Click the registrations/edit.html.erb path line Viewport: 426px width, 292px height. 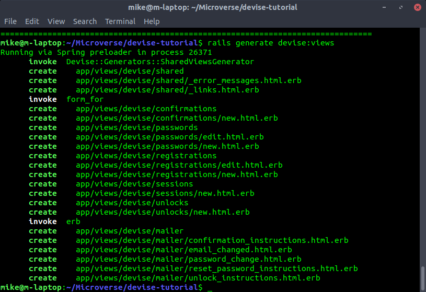tap(179, 165)
